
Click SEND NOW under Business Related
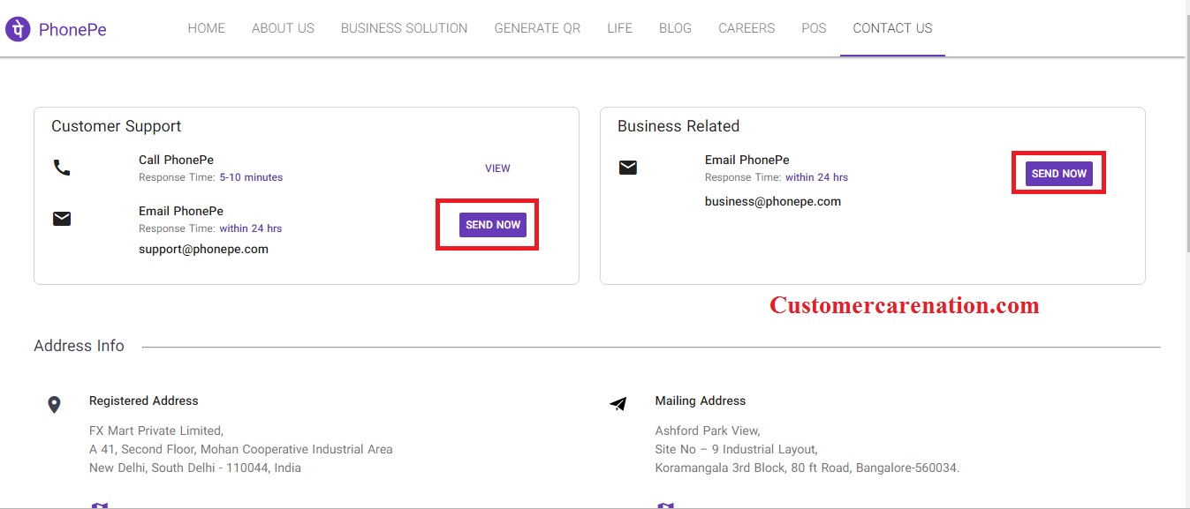point(1059,174)
